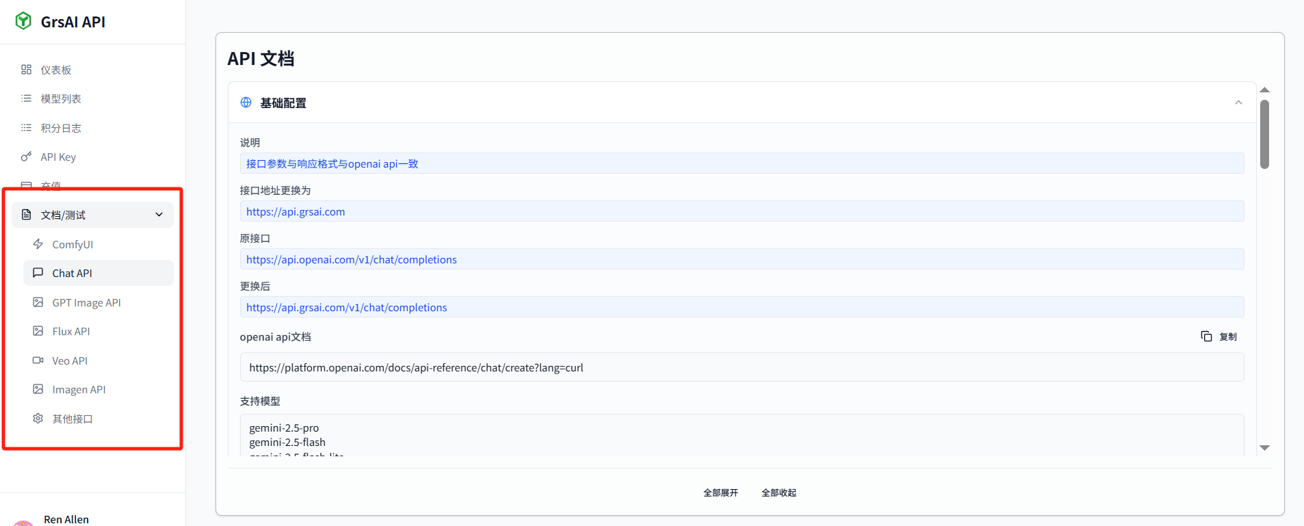The width and height of the screenshot is (1304, 526).
Task: Click the dashboard grid icon beside 仪表板
Action: tap(26, 70)
